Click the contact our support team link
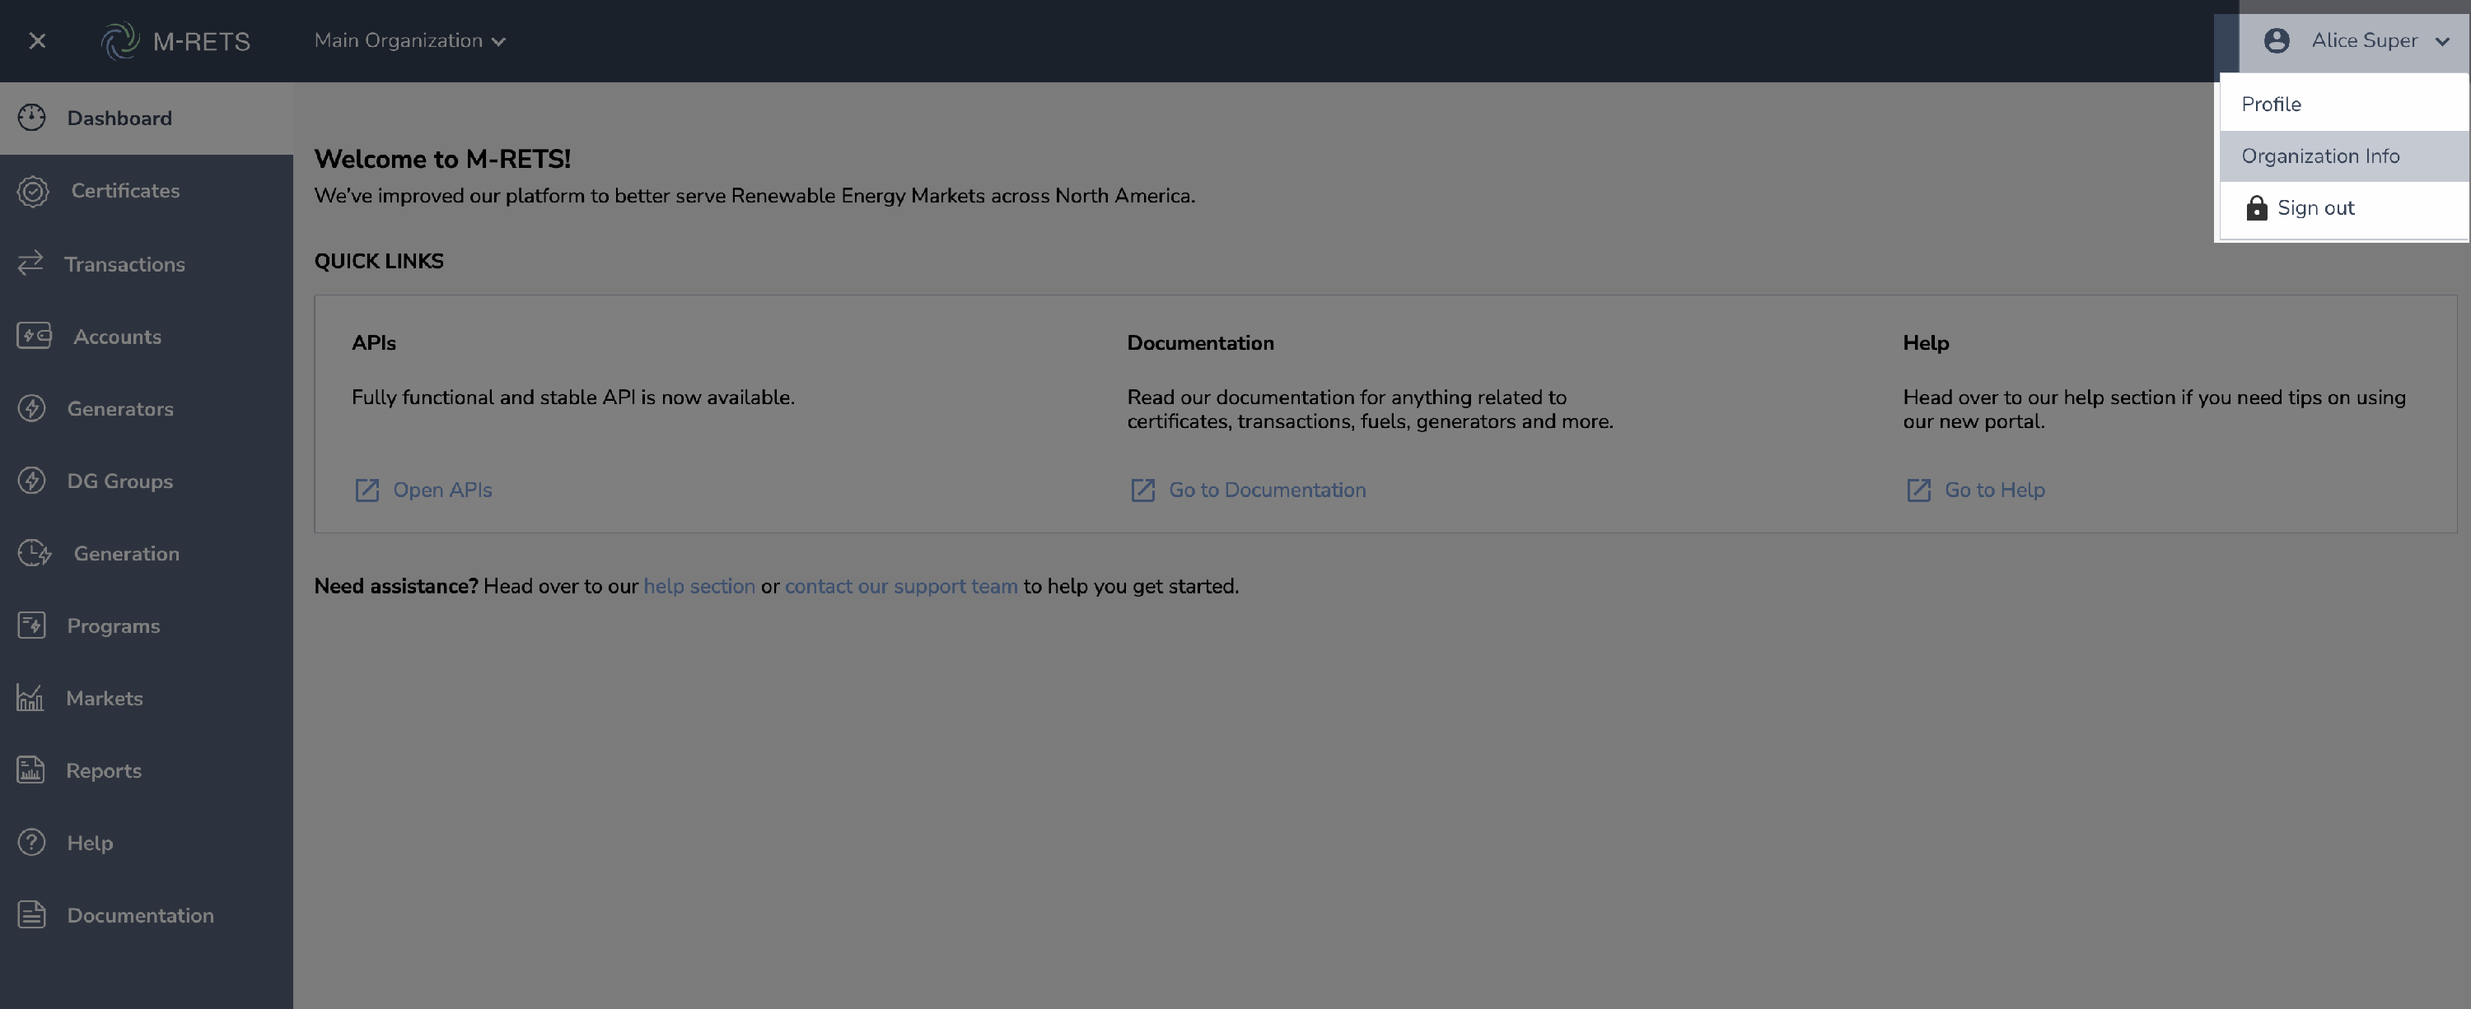 tap(899, 587)
